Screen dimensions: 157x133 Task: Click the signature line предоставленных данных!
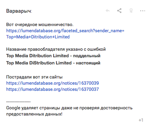[34, 114]
